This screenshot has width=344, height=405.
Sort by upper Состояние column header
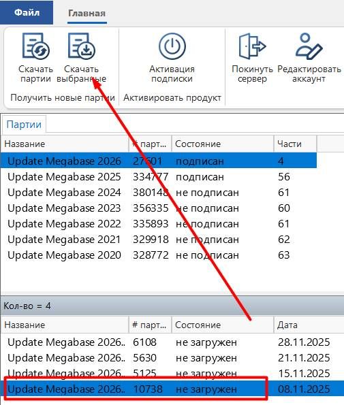223,144
